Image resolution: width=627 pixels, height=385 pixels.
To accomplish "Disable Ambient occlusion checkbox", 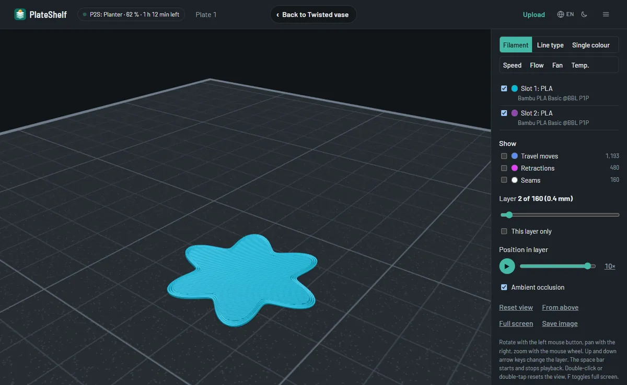I will pos(504,287).
